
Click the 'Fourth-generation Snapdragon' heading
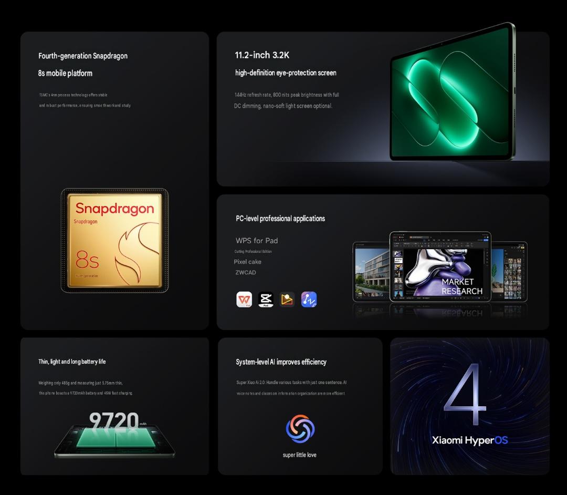point(83,56)
